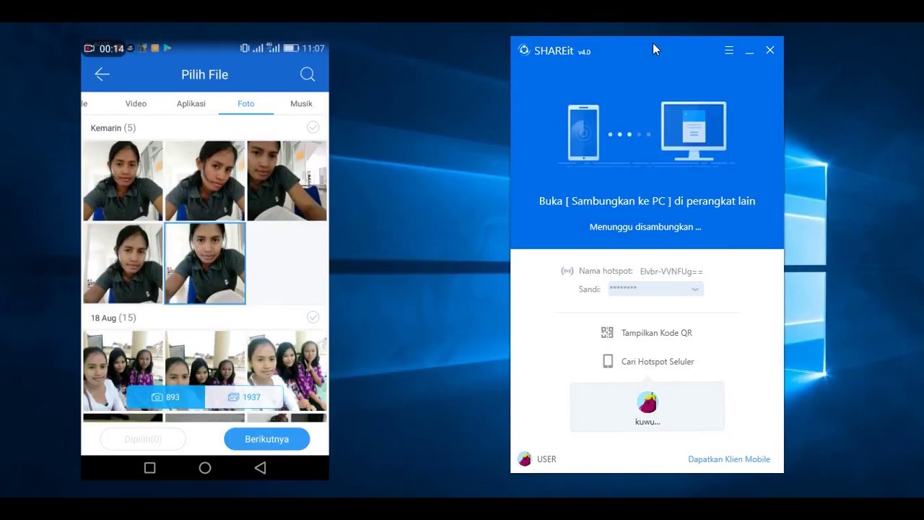The height and width of the screenshot is (520, 924).
Task: Click the Menunggu disambungkan status text
Action: point(645,227)
